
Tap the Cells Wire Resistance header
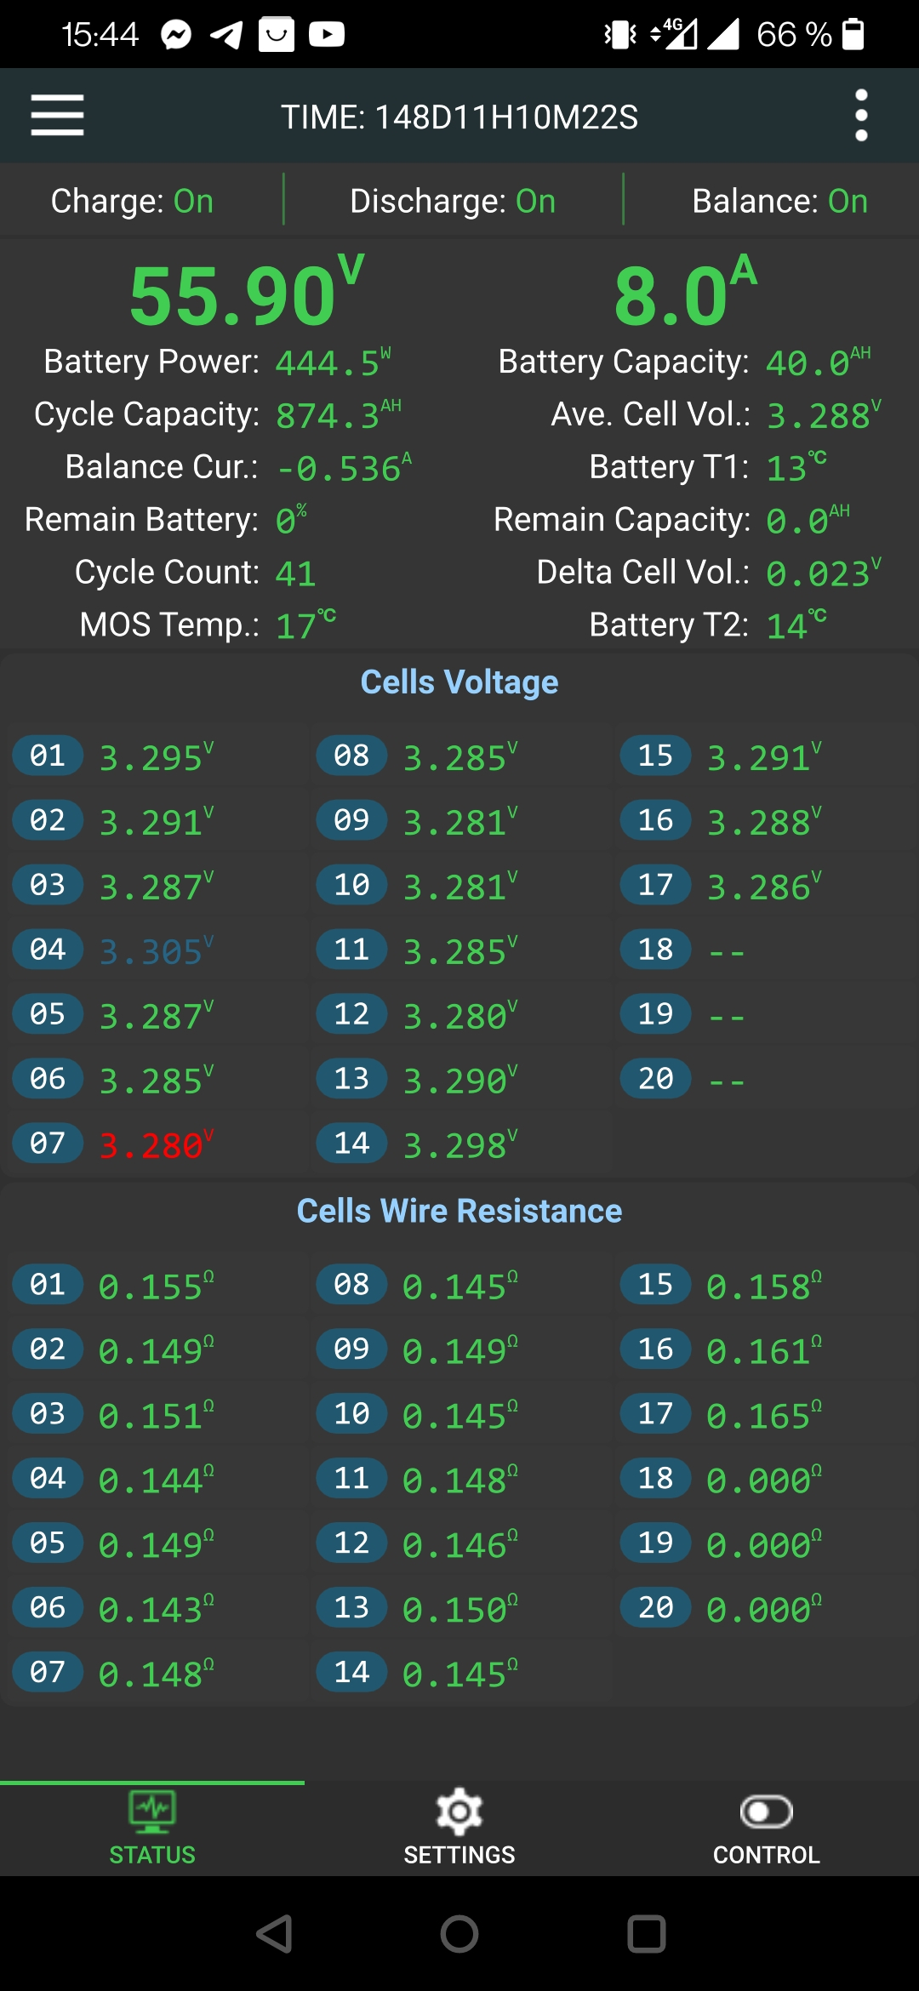click(x=459, y=1211)
